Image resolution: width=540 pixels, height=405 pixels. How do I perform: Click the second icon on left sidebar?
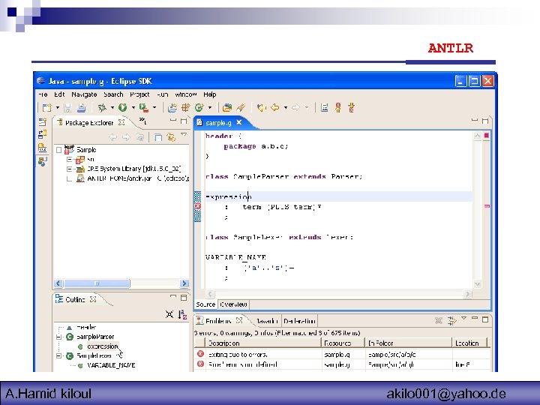pyautogui.click(x=42, y=134)
